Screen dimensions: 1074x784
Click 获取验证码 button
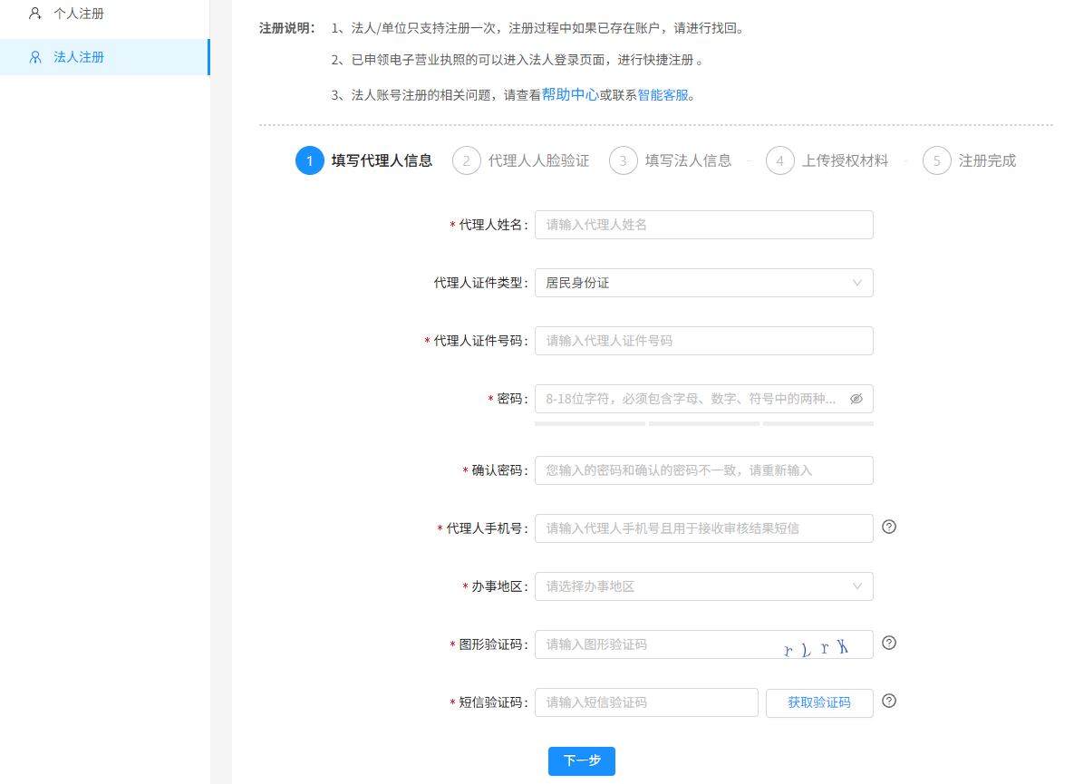click(819, 702)
